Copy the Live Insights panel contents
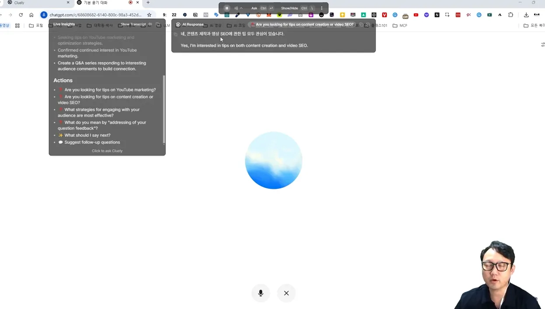 tap(158, 24)
